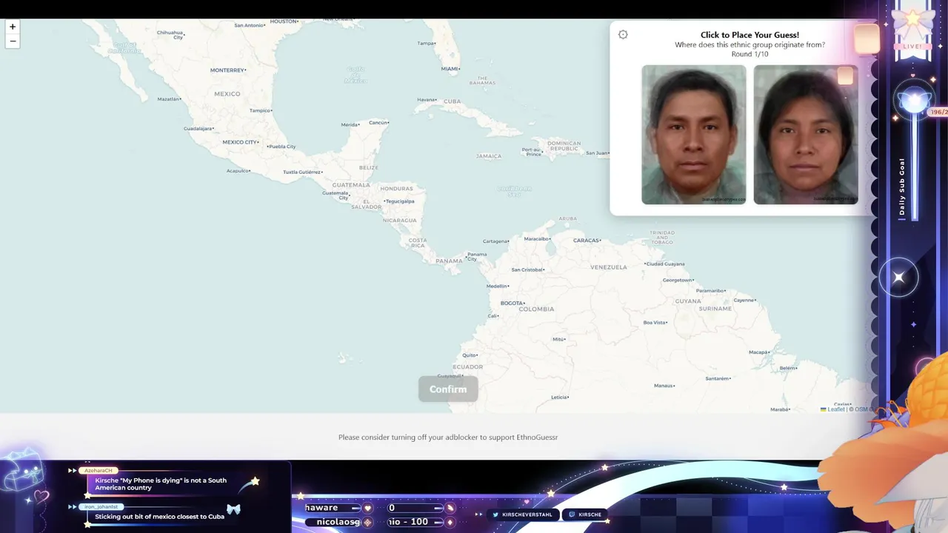
Task: Place a guess on Guatemala City label
Action: [336, 195]
